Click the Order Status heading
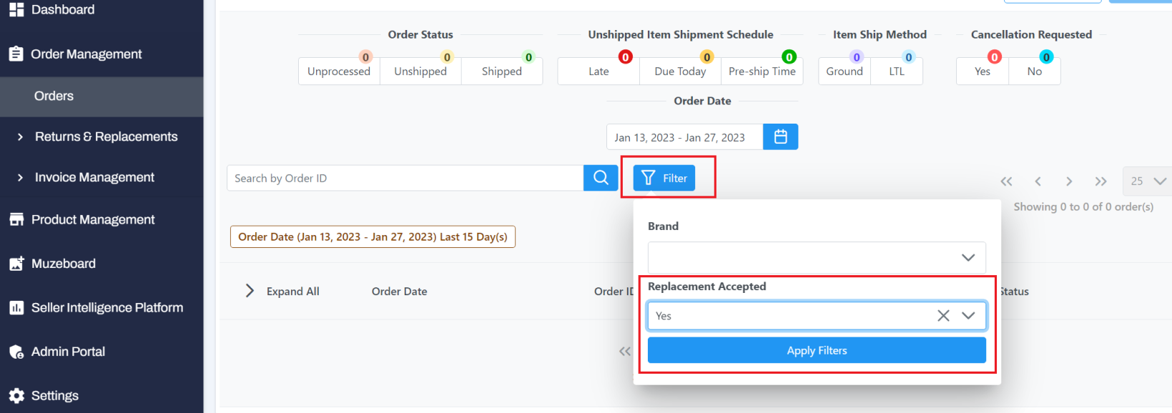Screen dimensions: 1172x413 420,34
